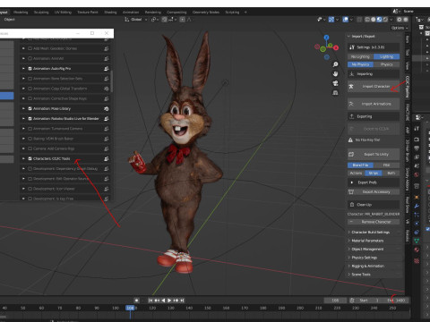Image resolution: width=430 pixels, height=322 pixels.
Task: Toggle camera view icon in viewport
Action: click(335, 83)
